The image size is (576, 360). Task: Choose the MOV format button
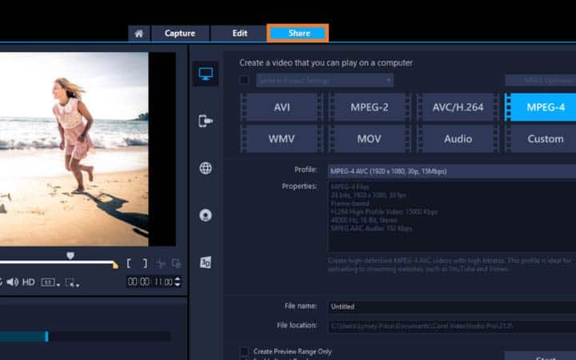click(x=370, y=138)
